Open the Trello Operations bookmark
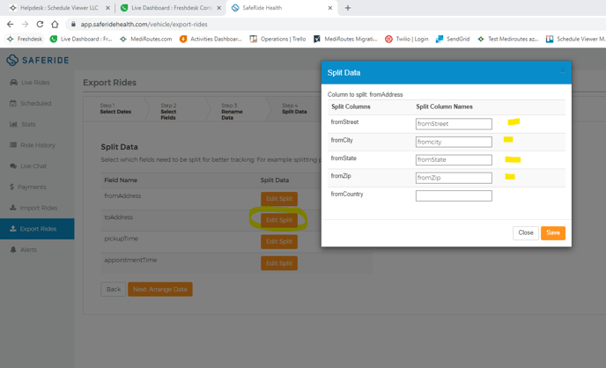Image resolution: width=606 pixels, height=368 pixels. click(x=277, y=39)
